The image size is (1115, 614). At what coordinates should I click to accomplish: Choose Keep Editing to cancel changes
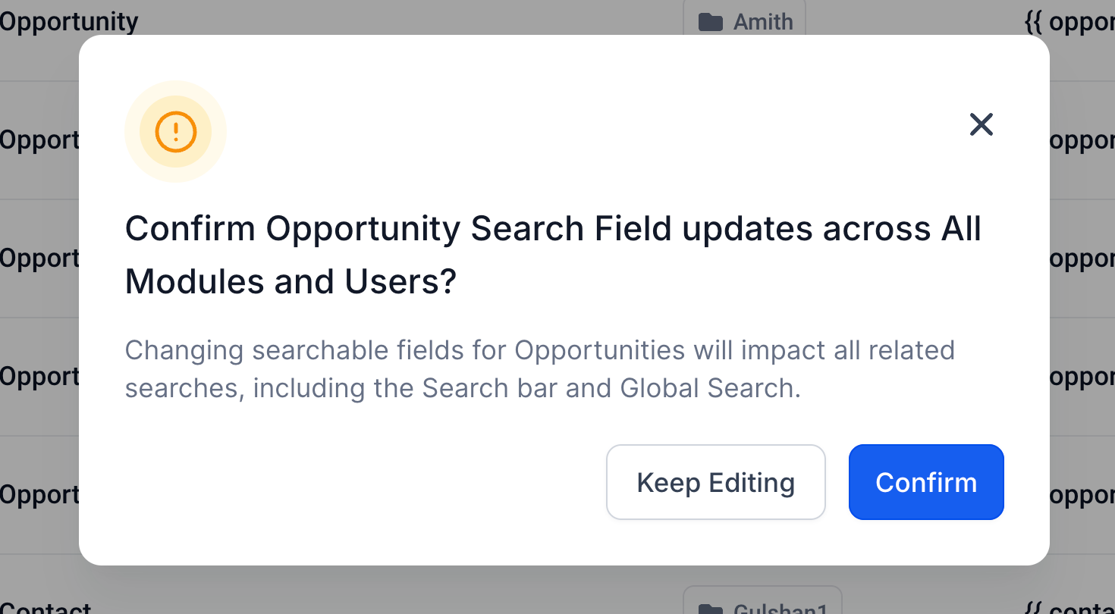point(715,482)
